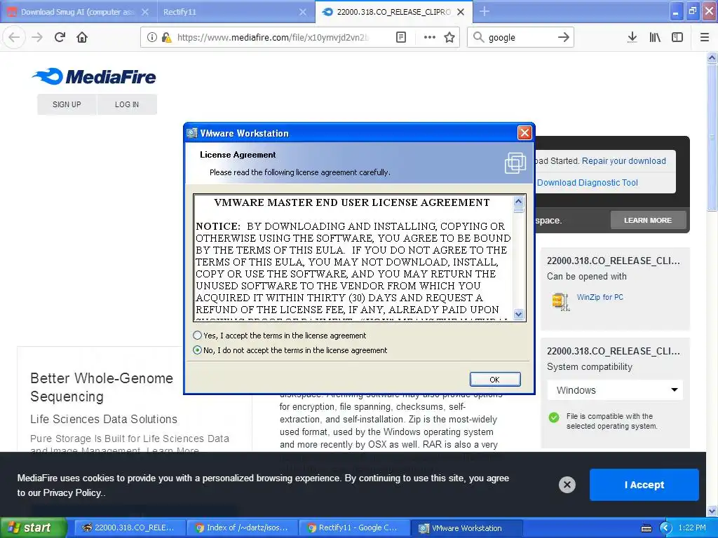Switch to Download Smug AI tab
This screenshot has width=718, height=538.
click(77, 12)
